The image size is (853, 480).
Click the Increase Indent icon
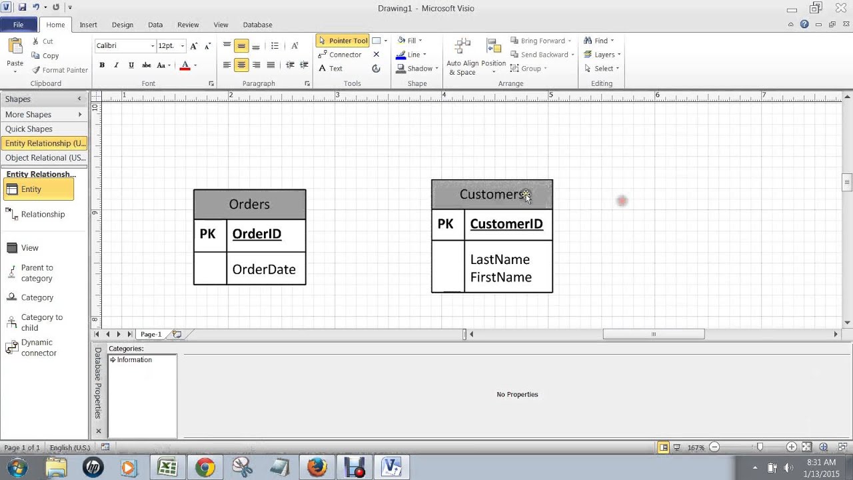click(x=304, y=65)
